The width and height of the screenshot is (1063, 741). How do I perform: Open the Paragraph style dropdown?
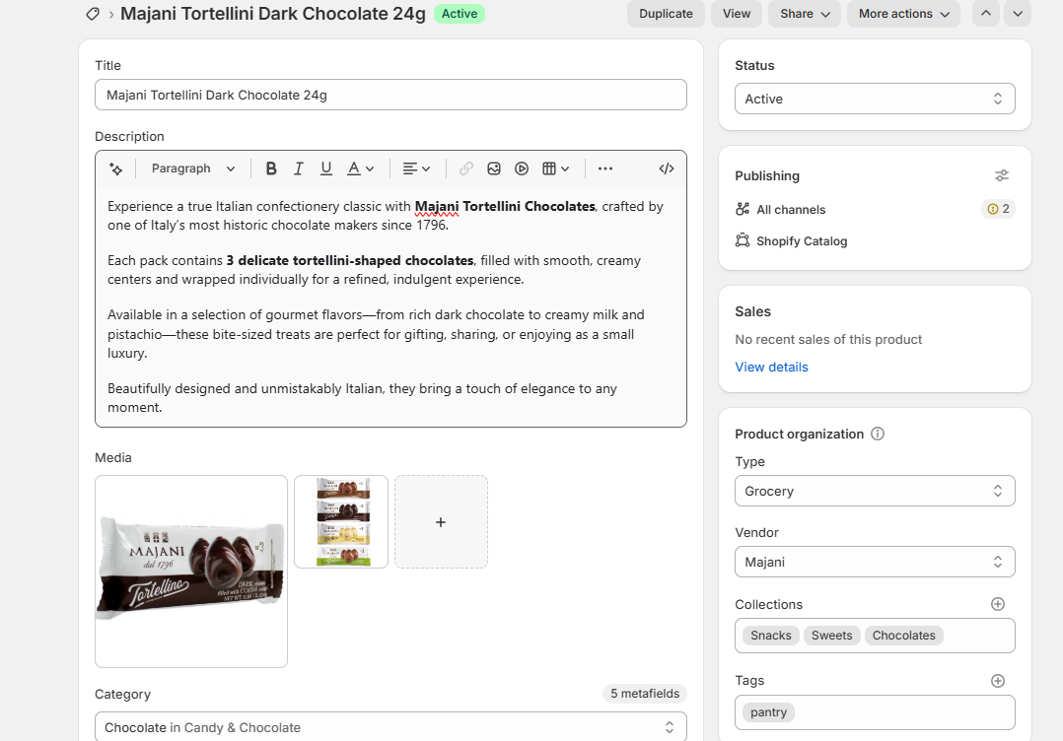point(192,168)
